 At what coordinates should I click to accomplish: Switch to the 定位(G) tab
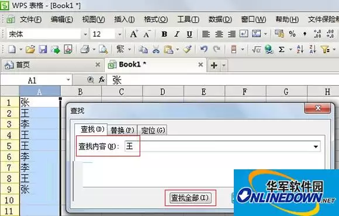[153, 130]
